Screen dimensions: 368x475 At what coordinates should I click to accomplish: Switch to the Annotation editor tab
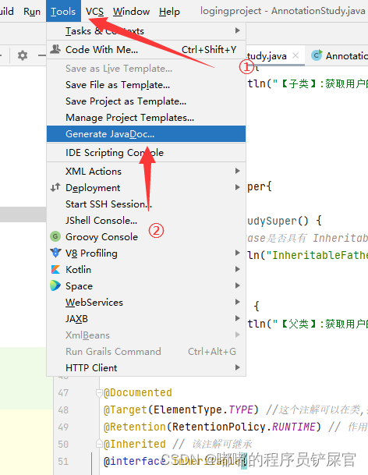[x=337, y=55]
